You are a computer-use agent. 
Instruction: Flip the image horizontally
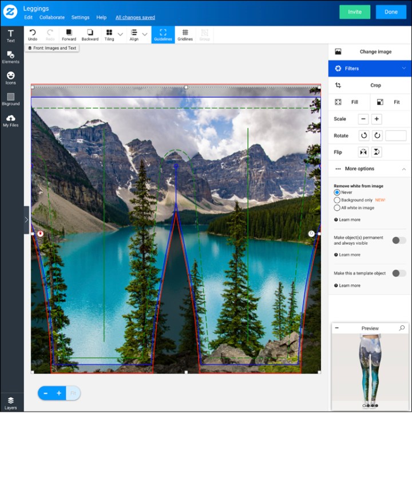[363, 152]
